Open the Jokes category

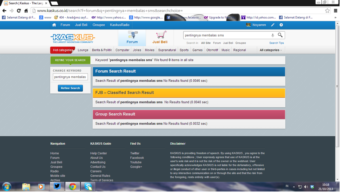(137, 50)
